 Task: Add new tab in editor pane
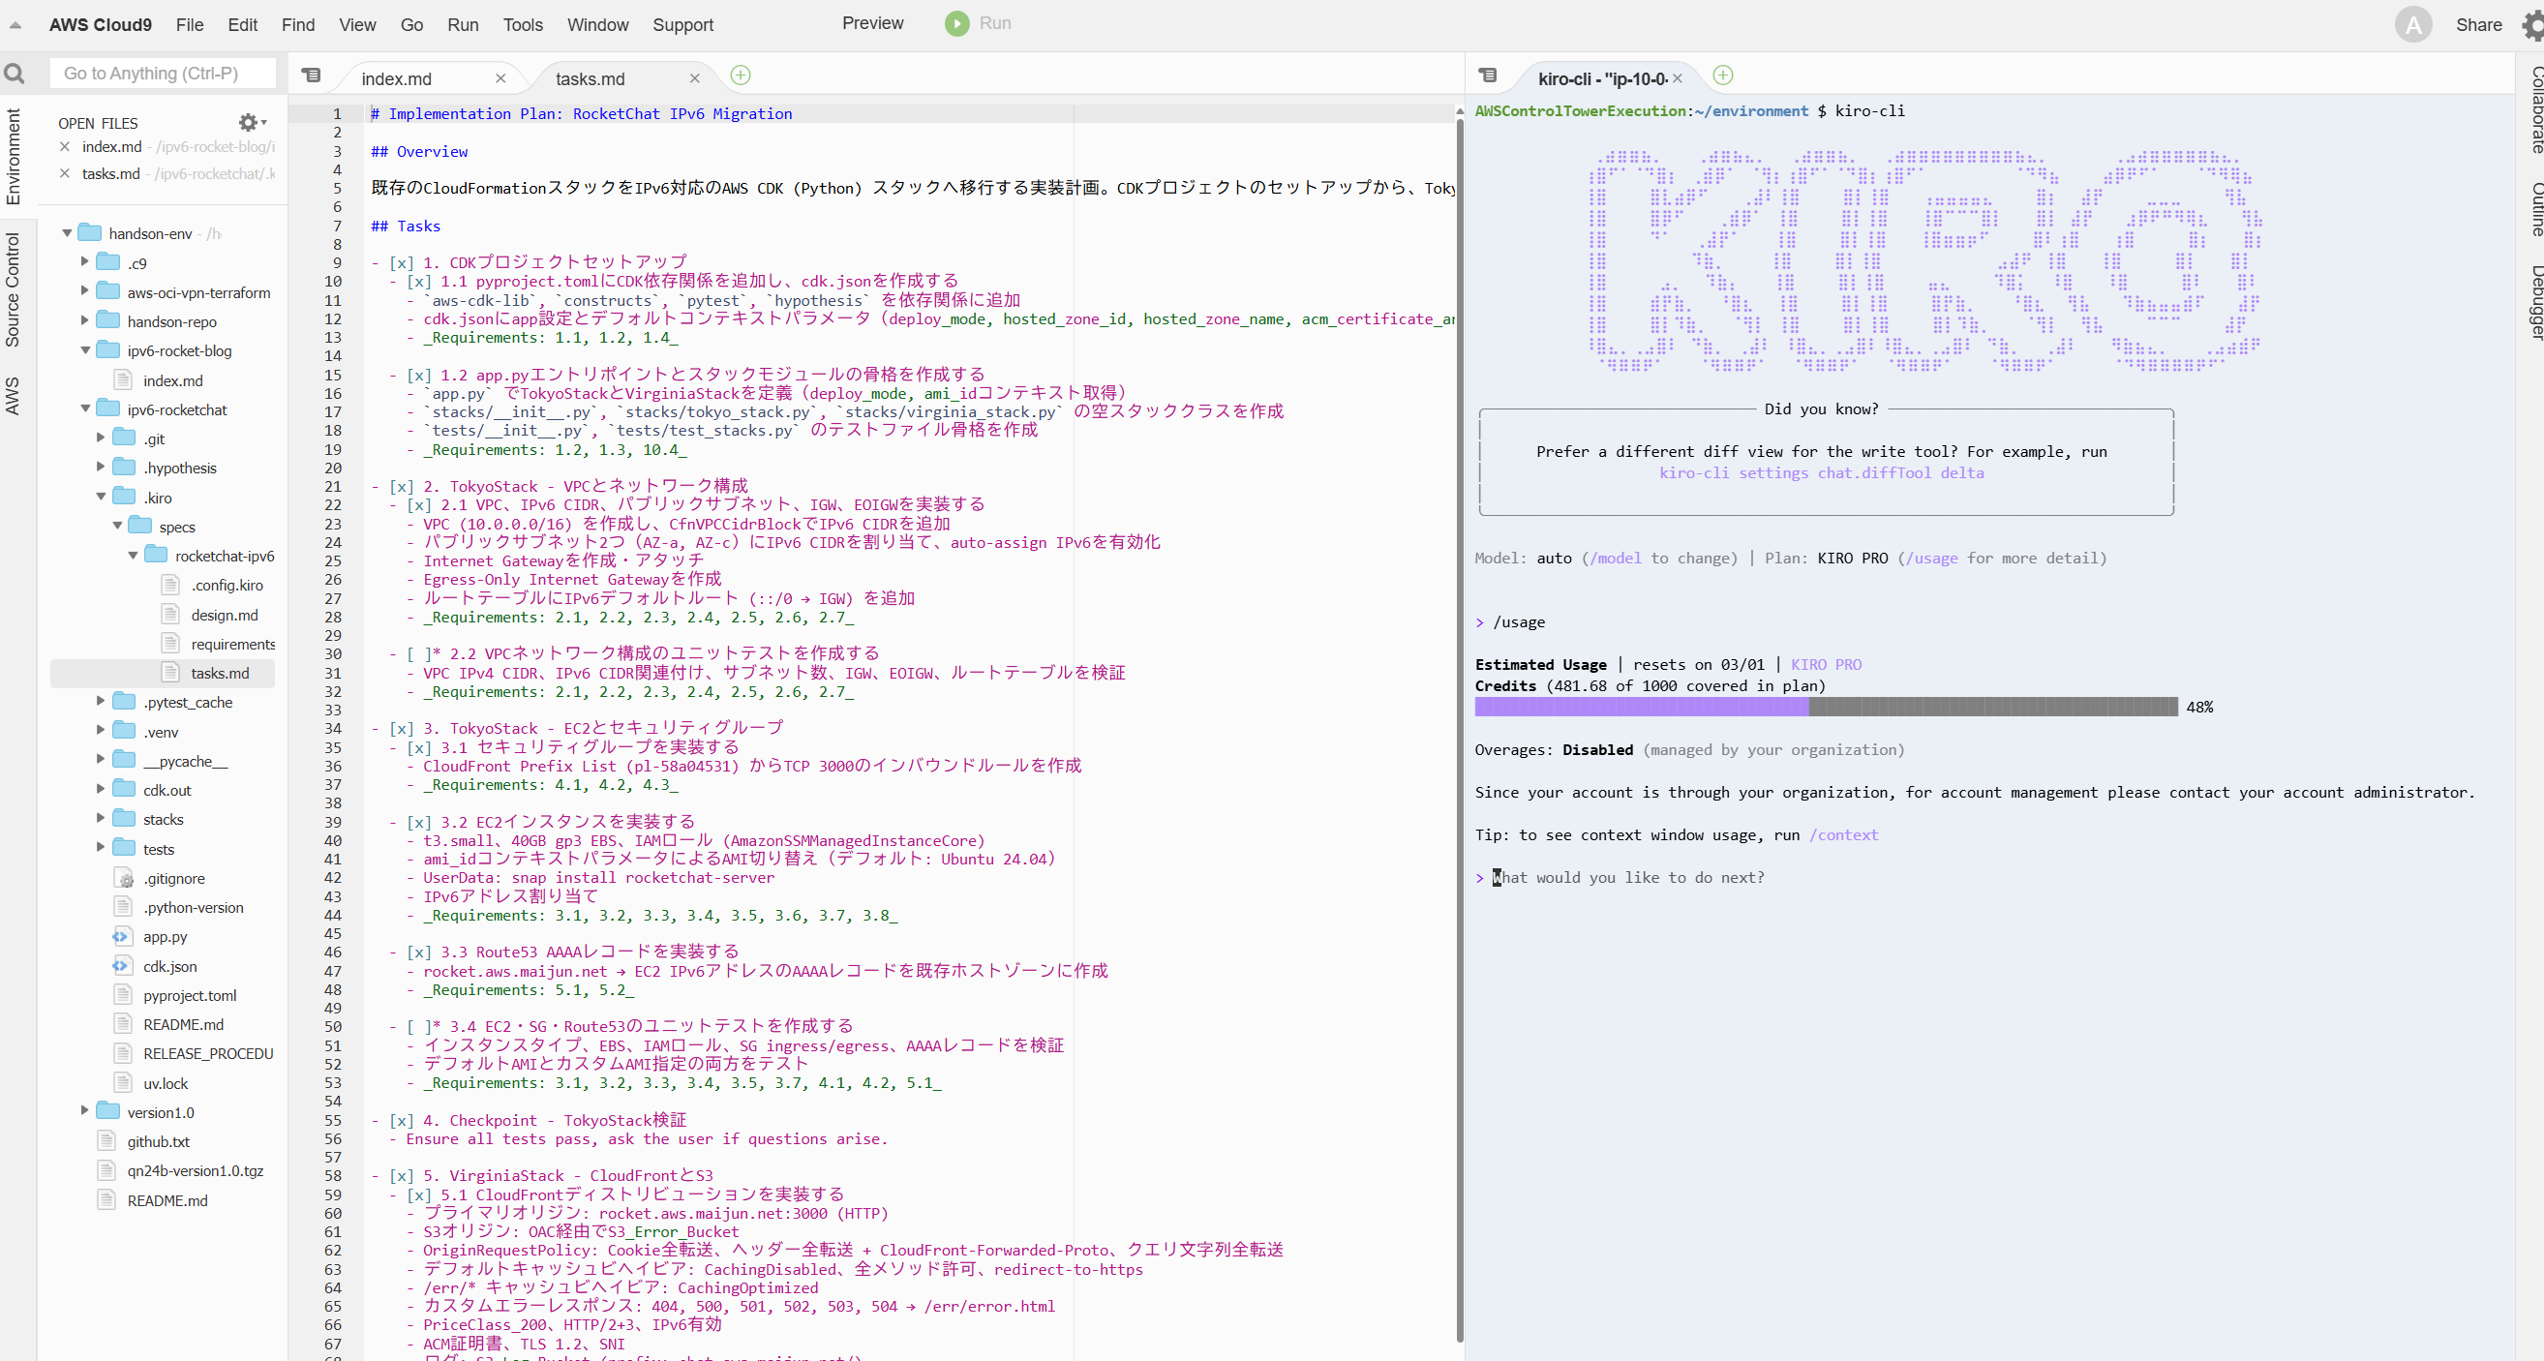click(740, 76)
